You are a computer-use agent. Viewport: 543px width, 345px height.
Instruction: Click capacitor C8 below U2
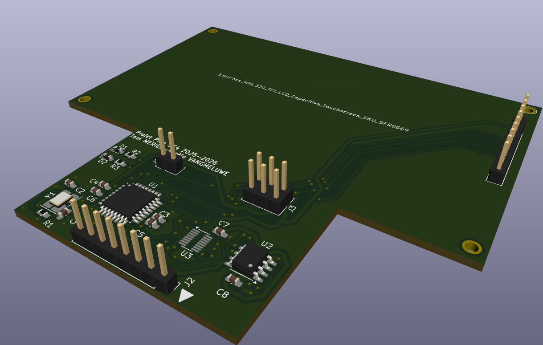pyautogui.click(x=233, y=280)
